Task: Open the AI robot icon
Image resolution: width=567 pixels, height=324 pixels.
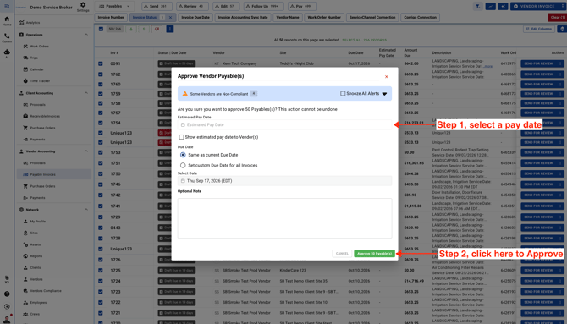Action: point(7,53)
